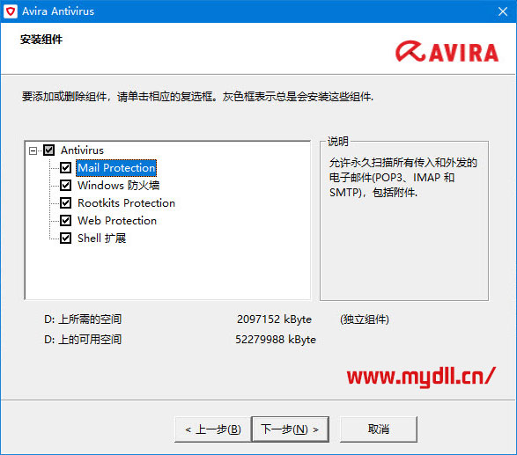Select the Antivirus tree item label

(x=82, y=150)
